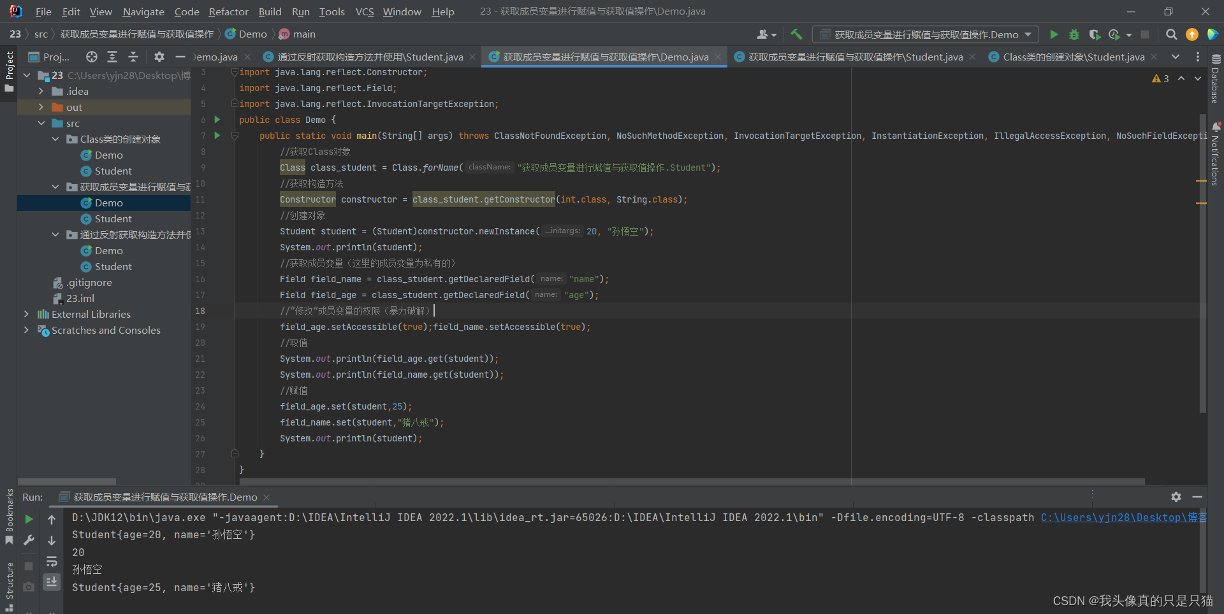Run with Coverage using the shield icon
Viewport: 1224px width, 614px height.
[x=1095, y=34]
